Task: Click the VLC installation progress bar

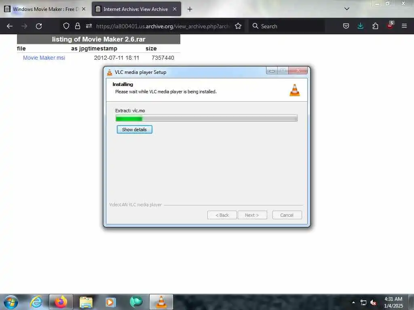Action: pos(207,118)
